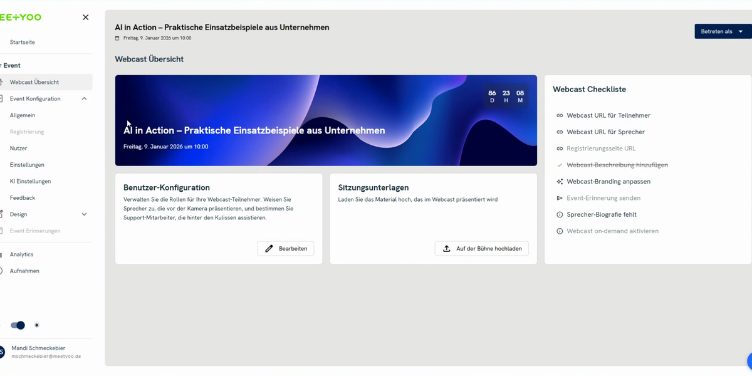This screenshot has width=752, height=376.
Task: Toggle the dark mode switch
Action: pos(19,325)
